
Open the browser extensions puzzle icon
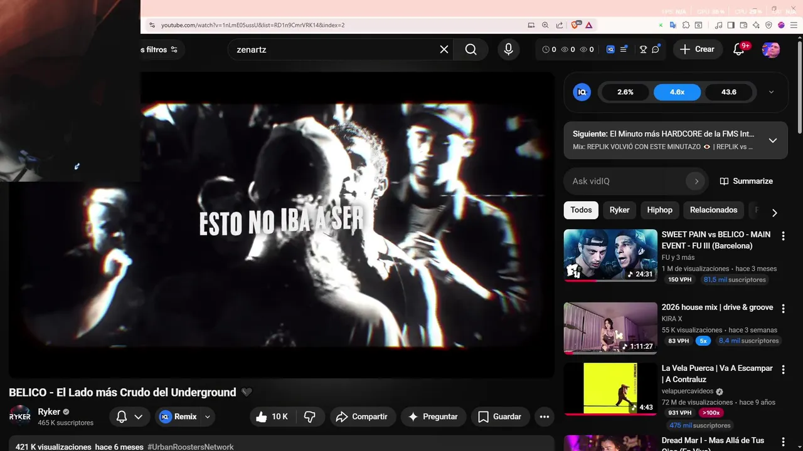[x=686, y=25]
